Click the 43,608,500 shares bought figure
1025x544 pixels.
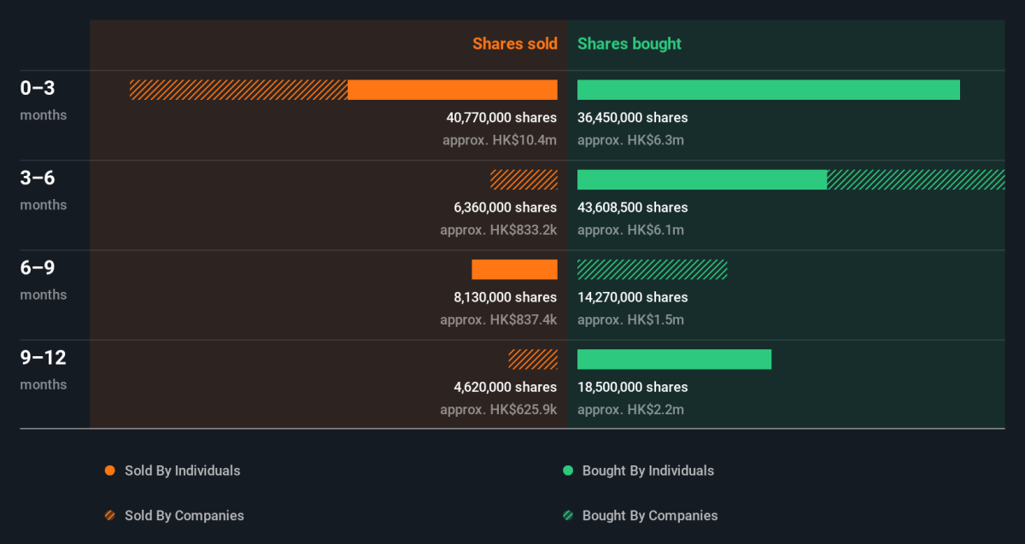(x=632, y=208)
